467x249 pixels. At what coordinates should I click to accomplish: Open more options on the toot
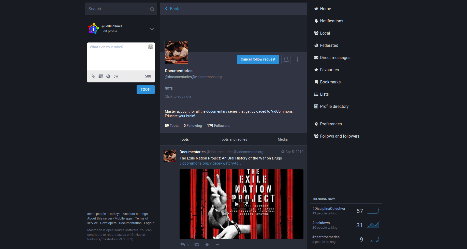click(217, 244)
